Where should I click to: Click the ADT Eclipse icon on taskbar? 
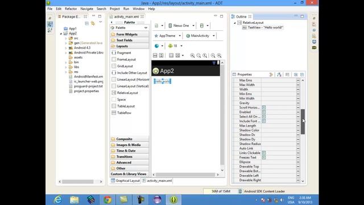click(x=173, y=200)
